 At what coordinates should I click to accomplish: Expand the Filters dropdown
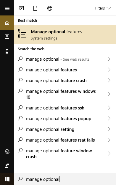click(103, 8)
